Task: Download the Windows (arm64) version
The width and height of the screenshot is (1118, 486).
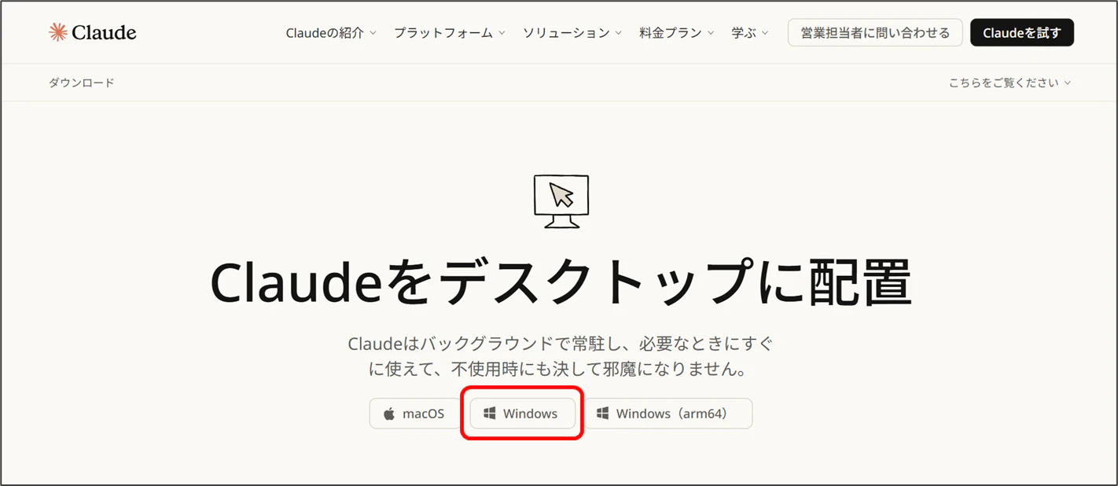Action: pos(667,414)
